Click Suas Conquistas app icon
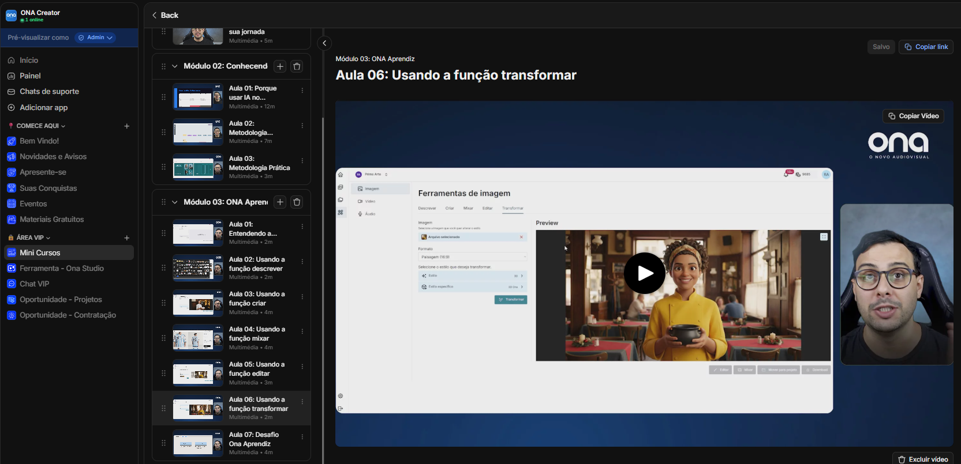Viewport: 961px width, 464px height. pyautogui.click(x=11, y=188)
